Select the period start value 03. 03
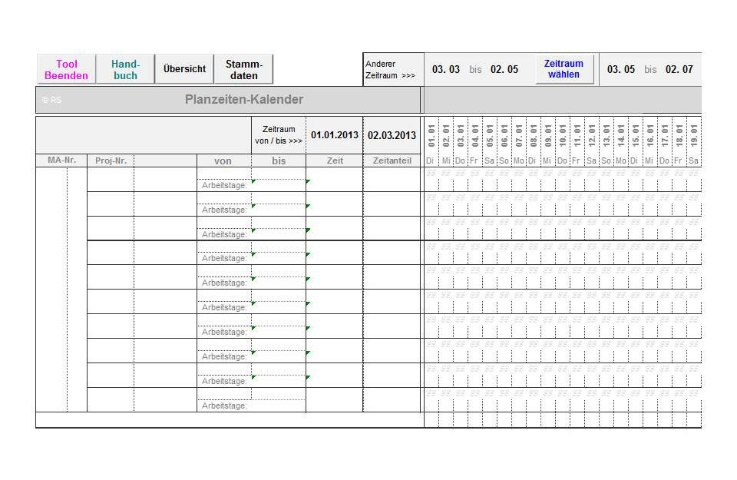Screen dimensions: 737x480 pyautogui.click(x=445, y=70)
